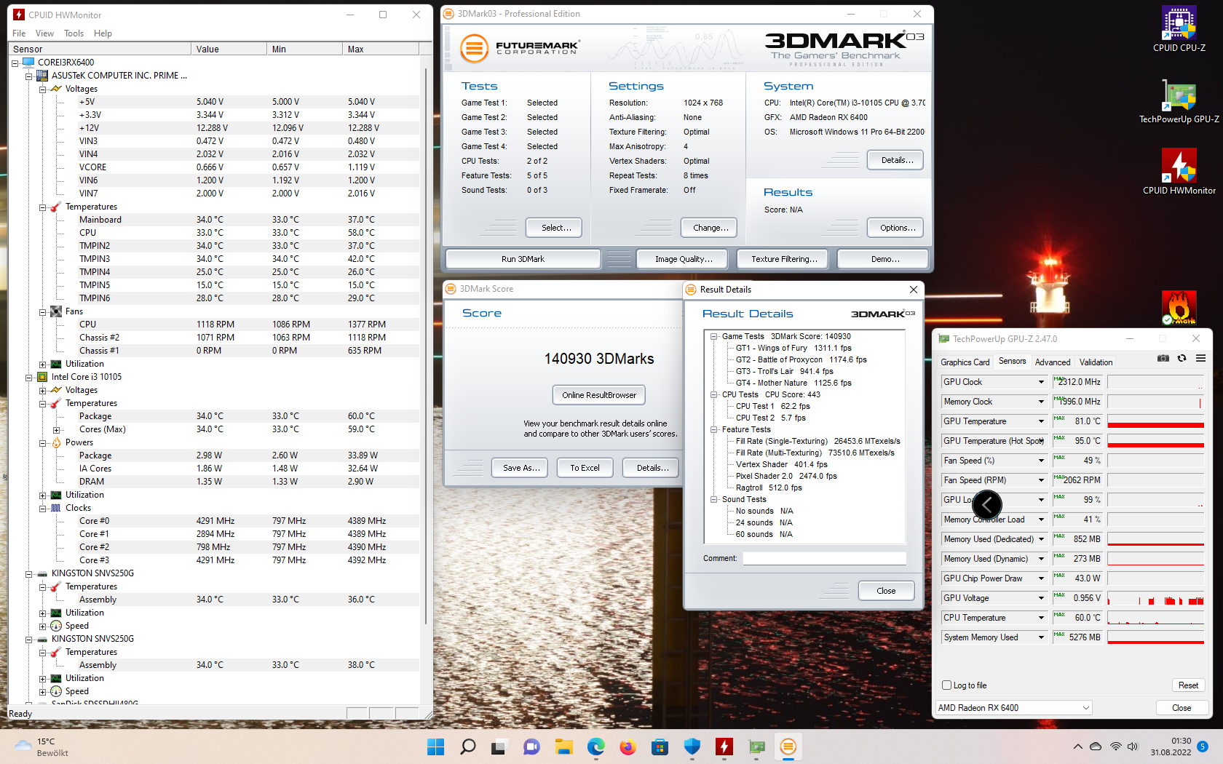The height and width of the screenshot is (764, 1223).
Task: Expand the Cores (Max) node
Action: 56,430
